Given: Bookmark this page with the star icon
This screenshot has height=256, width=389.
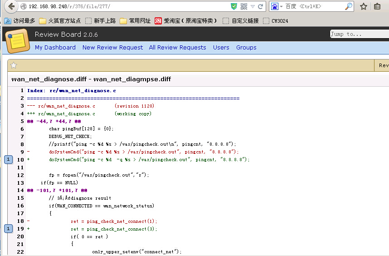Looking at the screenshot, I should click(364, 6).
